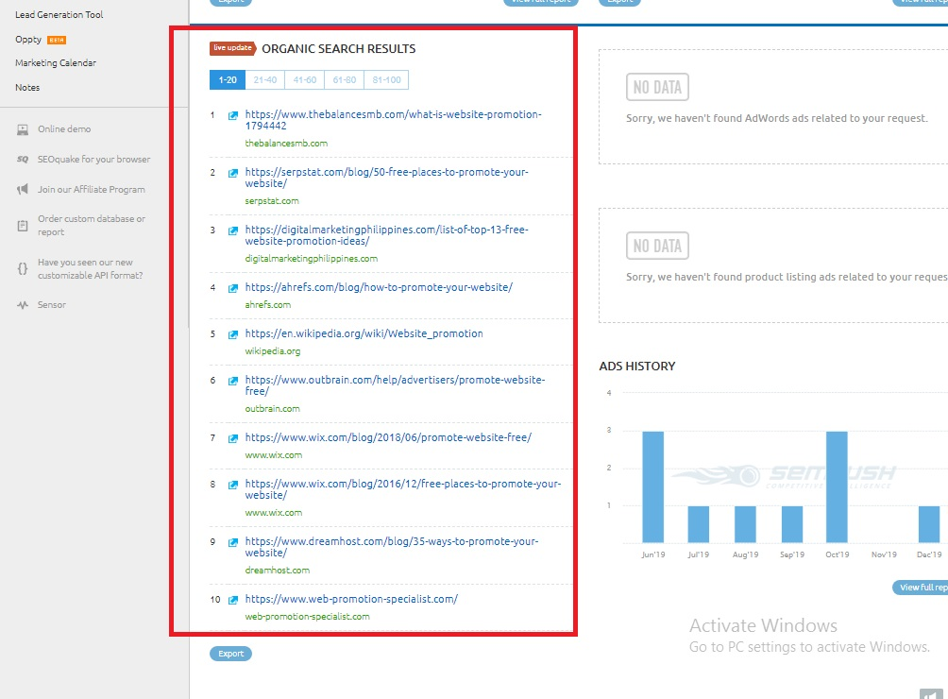Select the 1-20 results tab
This screenshot has height=699, width=948.
tap(228, 79)
